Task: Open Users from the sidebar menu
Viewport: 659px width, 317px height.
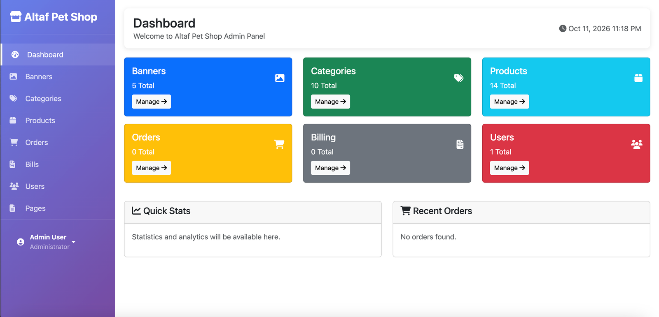Action: [58, 186]
